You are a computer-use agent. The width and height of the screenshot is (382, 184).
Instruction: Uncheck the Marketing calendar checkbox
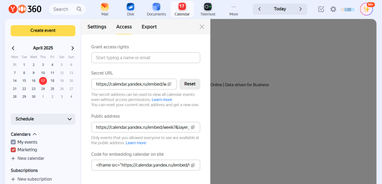[x=13, y=150]
